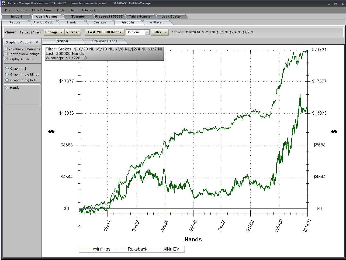Select the Hands radio option

(7, 88)
